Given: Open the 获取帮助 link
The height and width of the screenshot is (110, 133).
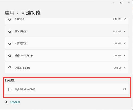Looking at the screenshot, I should coord(15,102).
